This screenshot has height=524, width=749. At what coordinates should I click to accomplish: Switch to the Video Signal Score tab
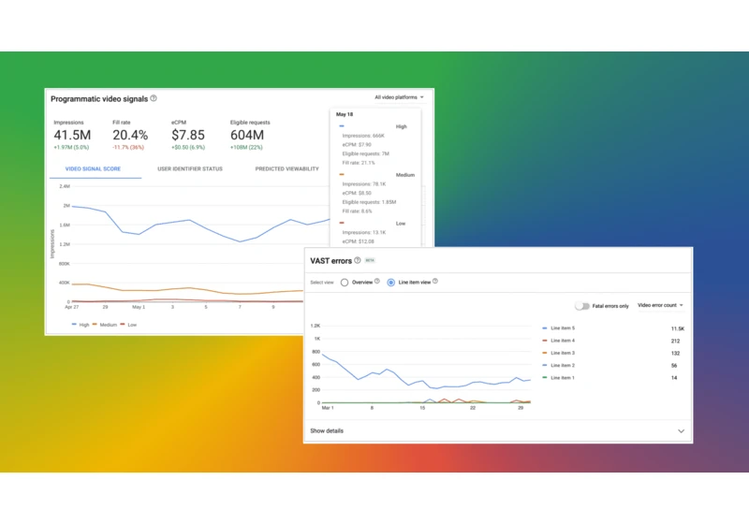tap(93, 169)
